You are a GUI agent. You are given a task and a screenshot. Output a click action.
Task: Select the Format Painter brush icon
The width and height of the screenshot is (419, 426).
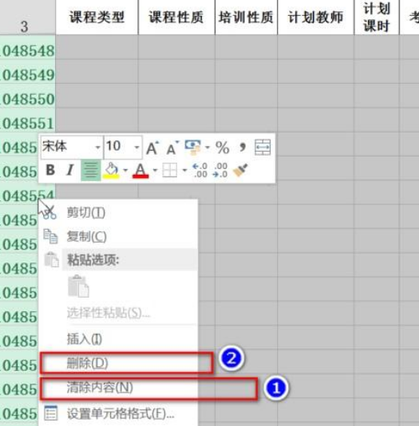pyautogui.click(x=240, y=171)
